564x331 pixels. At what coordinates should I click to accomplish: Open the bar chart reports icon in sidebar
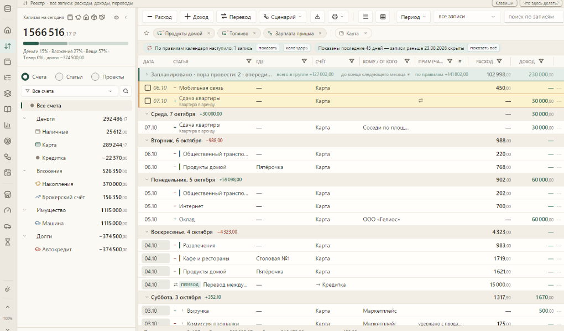(x=8, y=125)
